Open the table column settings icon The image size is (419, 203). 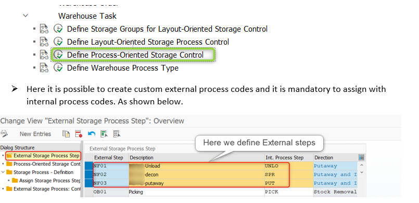tap(361, 157)
